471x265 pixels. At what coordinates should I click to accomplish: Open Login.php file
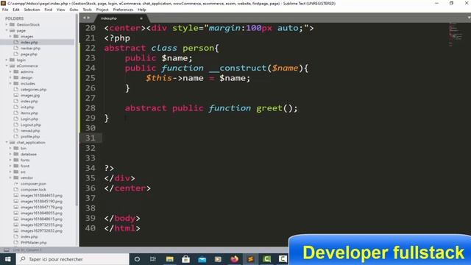coord(29,119)
